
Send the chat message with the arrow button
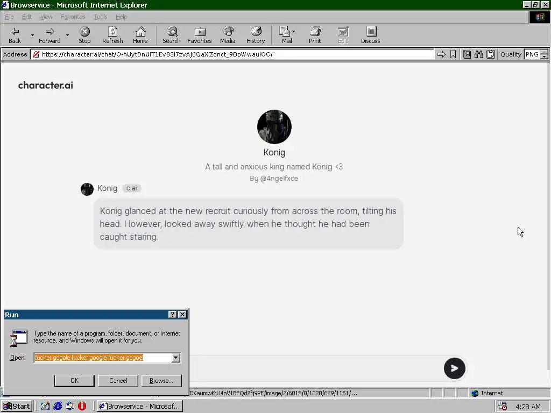(454, 368)
